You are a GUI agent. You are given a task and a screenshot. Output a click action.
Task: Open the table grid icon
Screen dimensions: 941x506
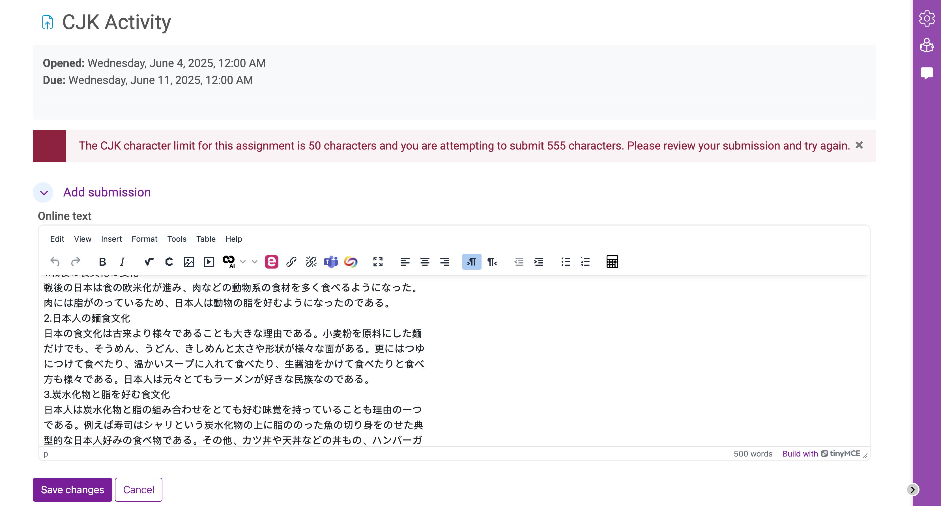612,261
